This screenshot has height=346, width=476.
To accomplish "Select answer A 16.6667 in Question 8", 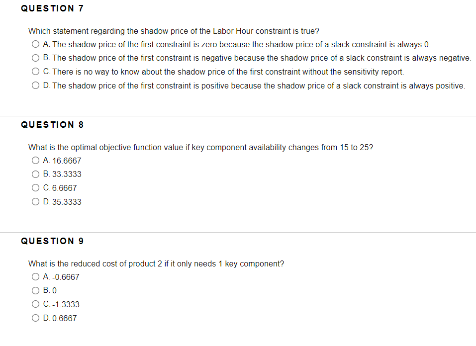I will pos(35,160).
